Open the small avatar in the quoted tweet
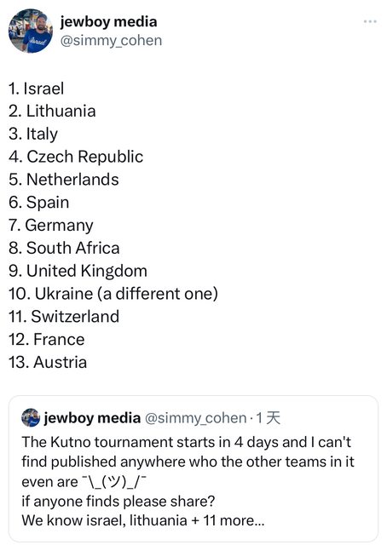This screenshot has width=387, height=545. (31, 417)
